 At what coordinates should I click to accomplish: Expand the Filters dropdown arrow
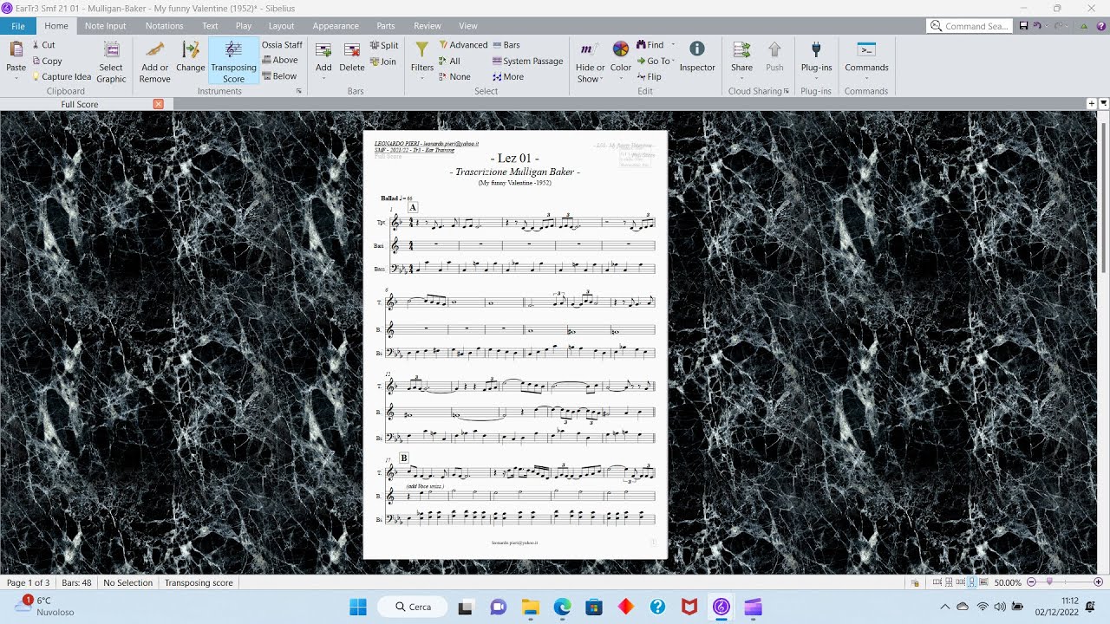[422, 79]
